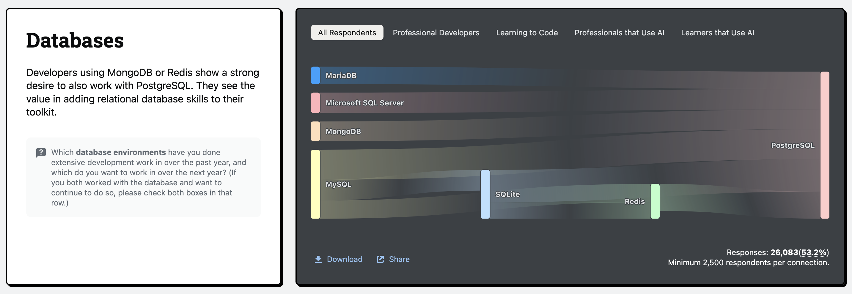This screenshot has width=852, height=294.
Task: Click the MariaDB label in the chart
Action: coord(341,75)
